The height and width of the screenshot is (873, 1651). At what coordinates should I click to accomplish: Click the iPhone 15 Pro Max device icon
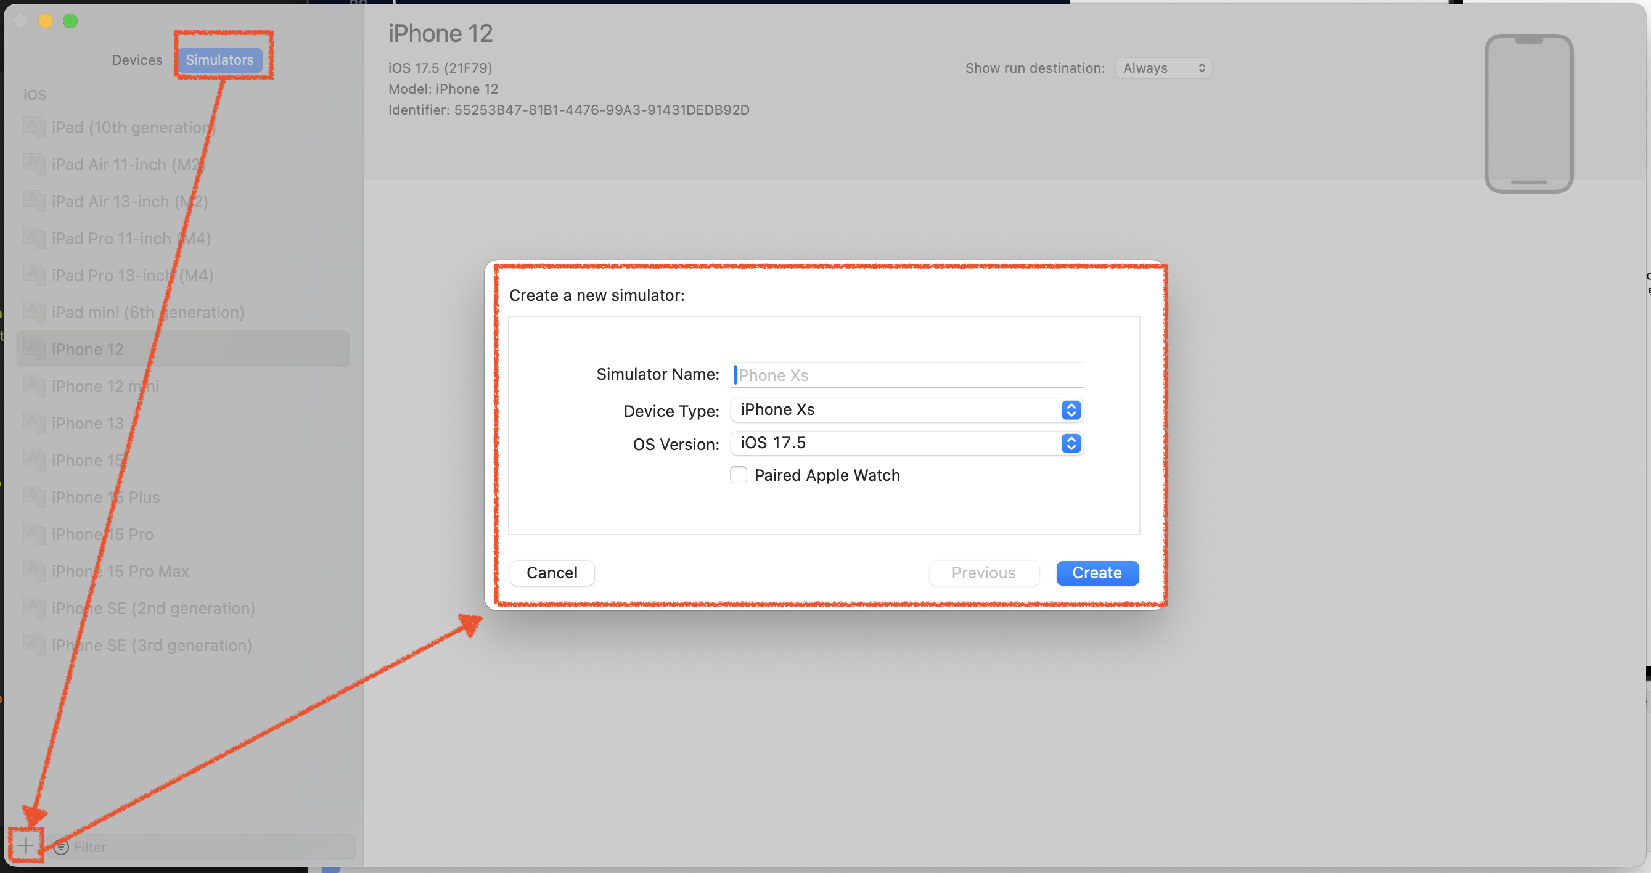pos(34,570)
